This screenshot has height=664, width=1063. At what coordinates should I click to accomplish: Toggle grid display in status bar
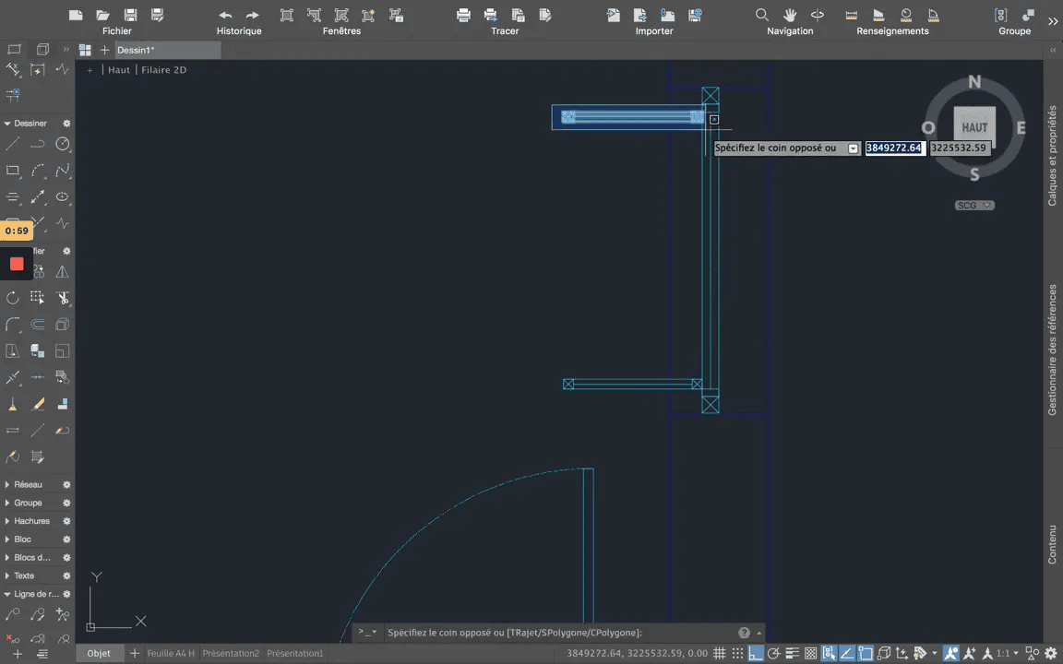pos(720,653)
